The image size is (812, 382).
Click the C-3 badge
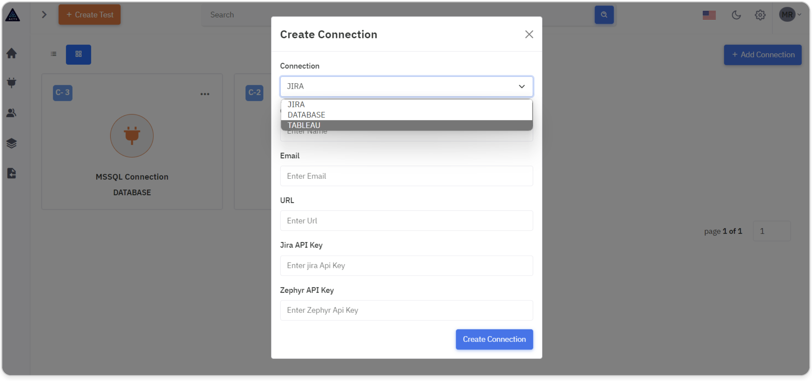(63, 93)
